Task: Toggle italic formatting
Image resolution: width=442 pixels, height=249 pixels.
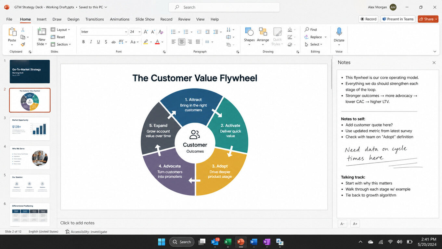Action: (91, 42)
